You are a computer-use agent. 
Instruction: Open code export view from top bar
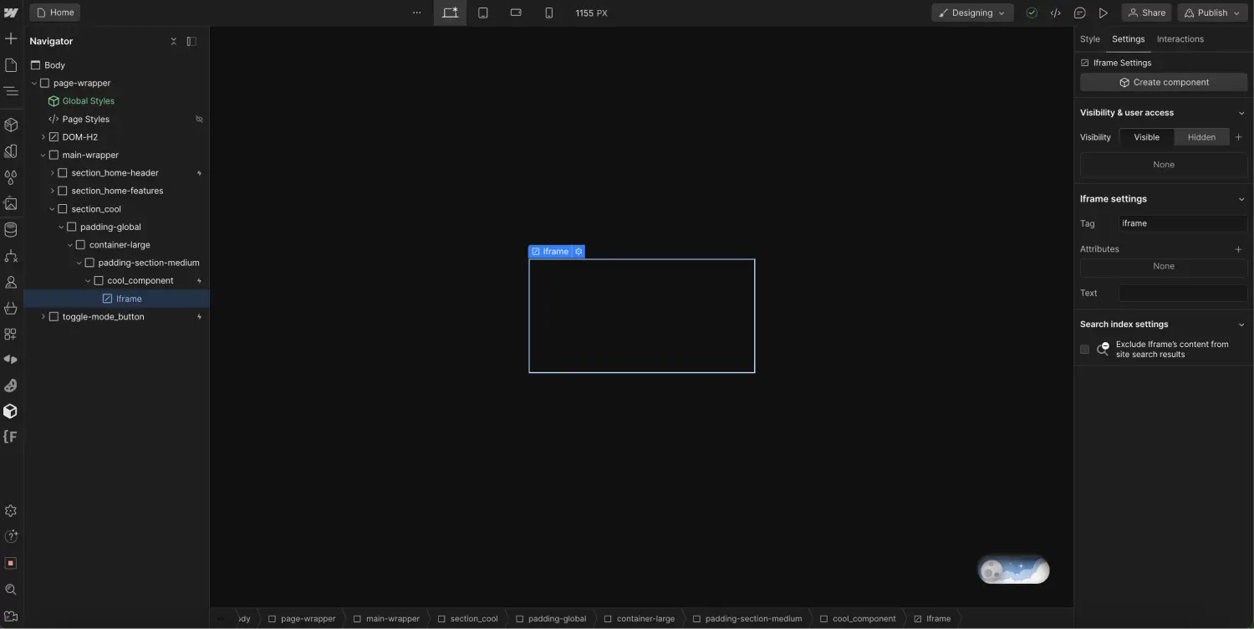point(1055,13)
